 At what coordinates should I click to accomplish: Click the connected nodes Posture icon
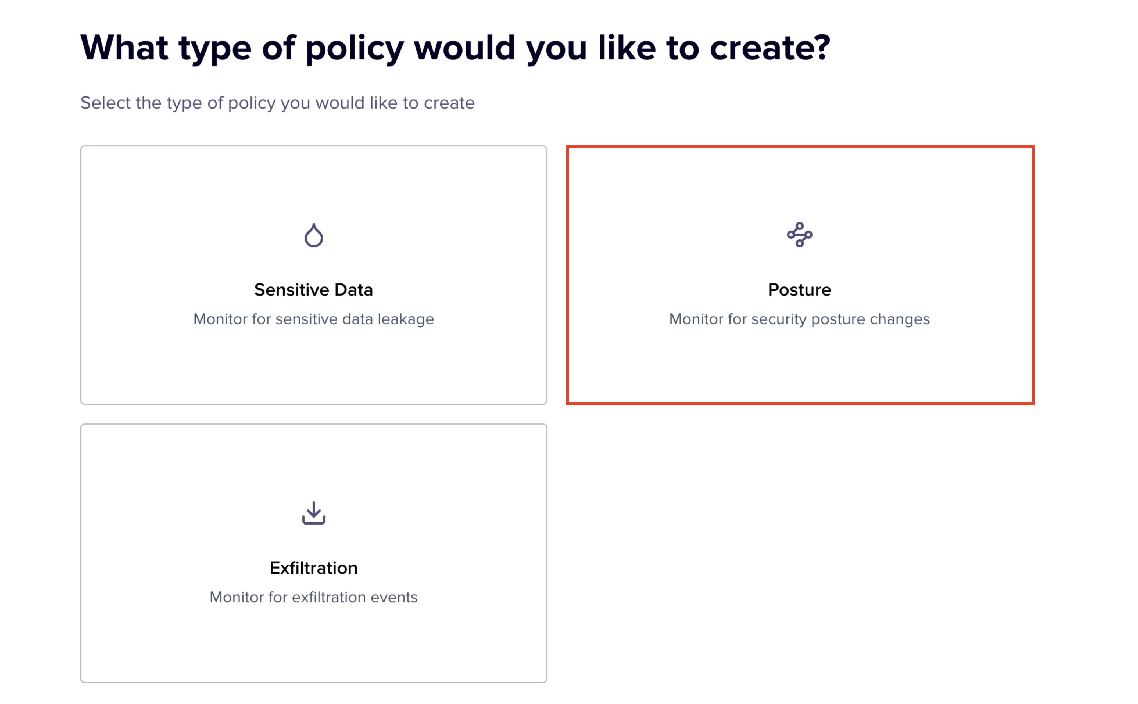799,235
